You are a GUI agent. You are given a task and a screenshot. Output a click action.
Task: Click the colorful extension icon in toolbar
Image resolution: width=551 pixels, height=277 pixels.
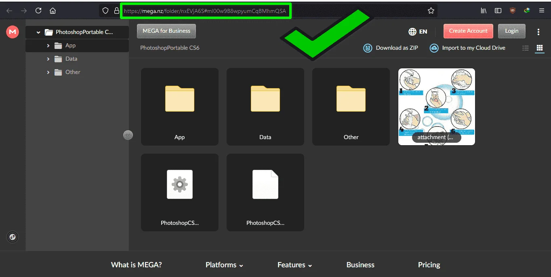(x=527, y=11)
